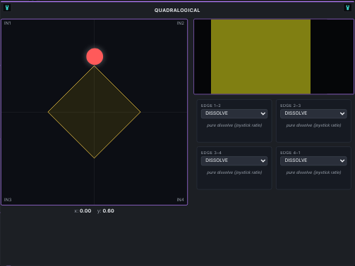Click the cyan logo icon at top left
The width and height of the screenshot is (355, 266).
[7, 8]
